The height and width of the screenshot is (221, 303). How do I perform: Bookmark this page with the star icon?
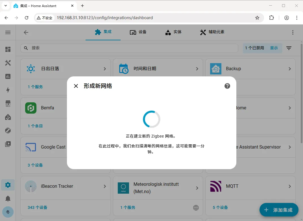tap(257, 18)
